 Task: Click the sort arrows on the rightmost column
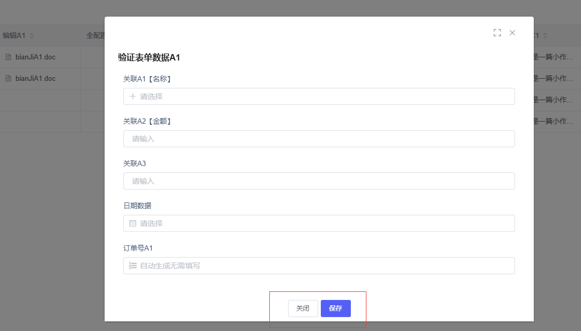pyautogui.click(x=545, y=36)
